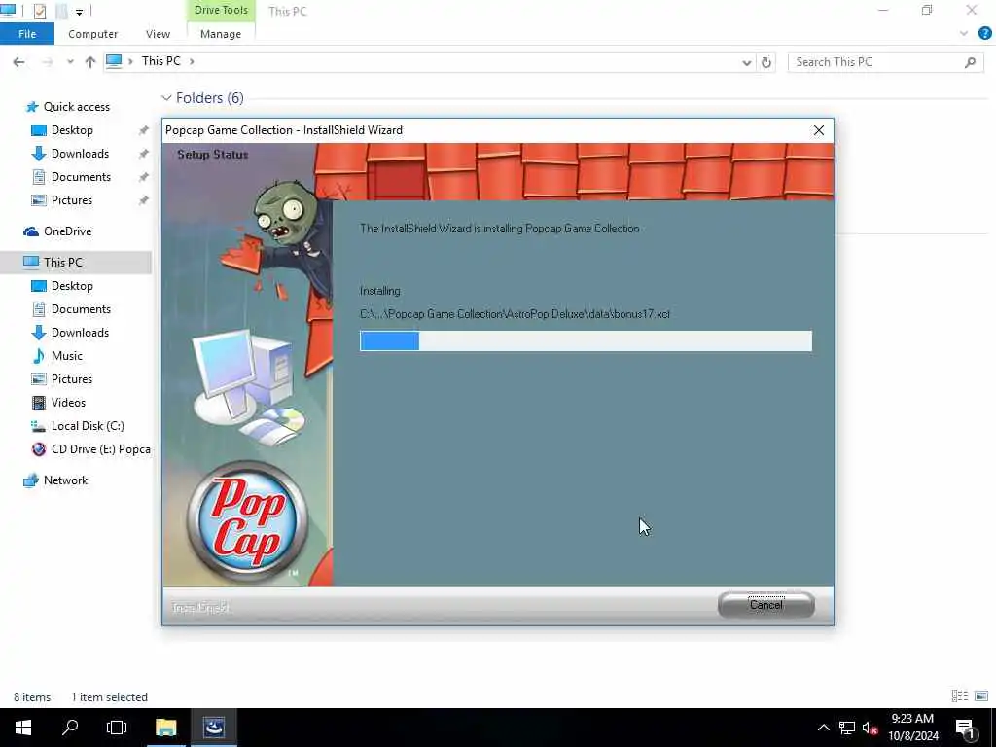Open the recent locations dropdown arrow

point(70,61)
